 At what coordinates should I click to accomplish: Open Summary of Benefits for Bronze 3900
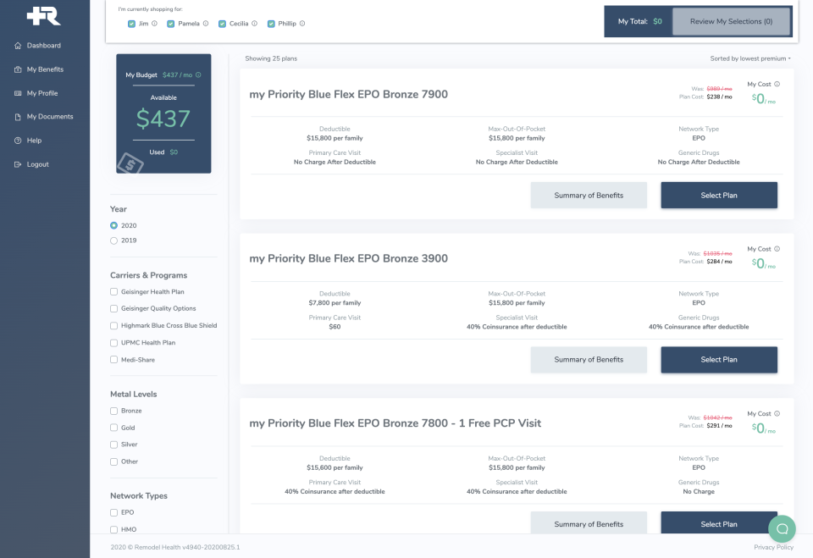click(x=589, y=360)
